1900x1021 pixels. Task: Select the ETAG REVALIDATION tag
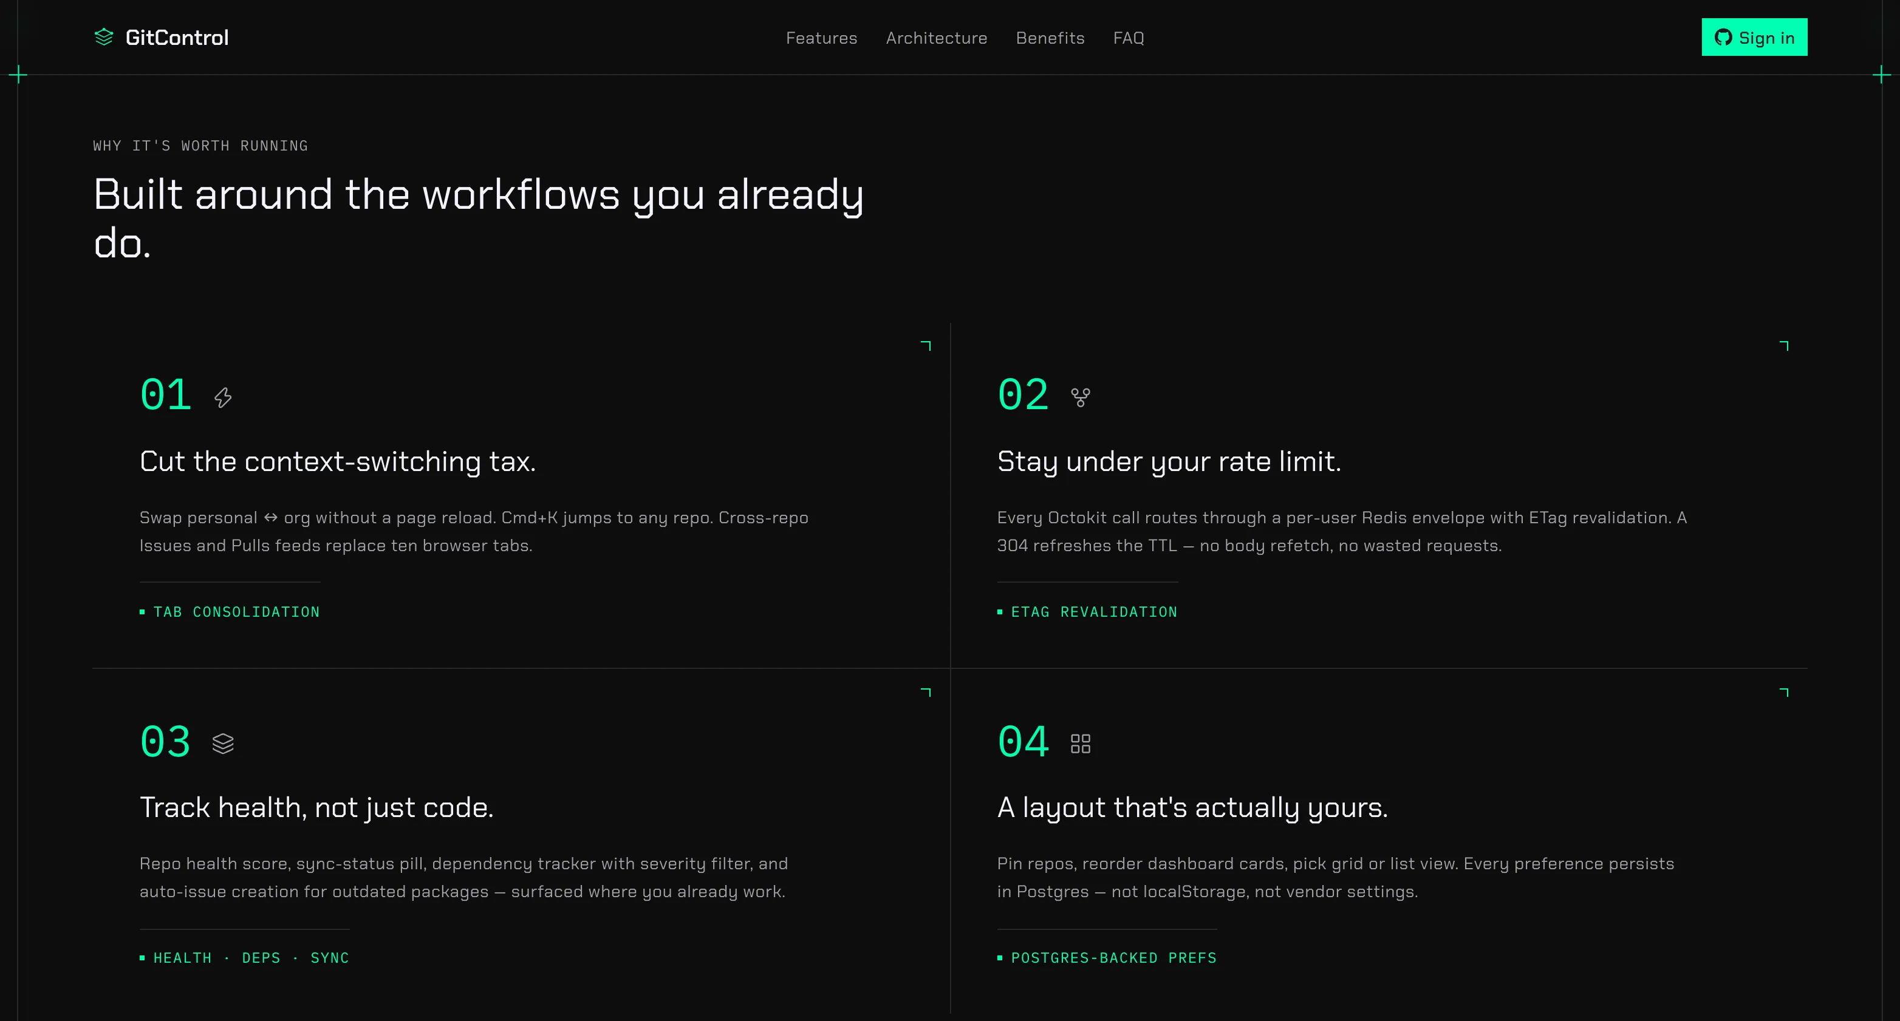point(1087,612)
